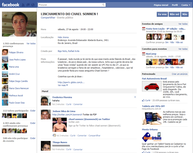Click Compartilhar under the event title
The width and height of the screenshot is (193, 153).
(x=48, y=18)
